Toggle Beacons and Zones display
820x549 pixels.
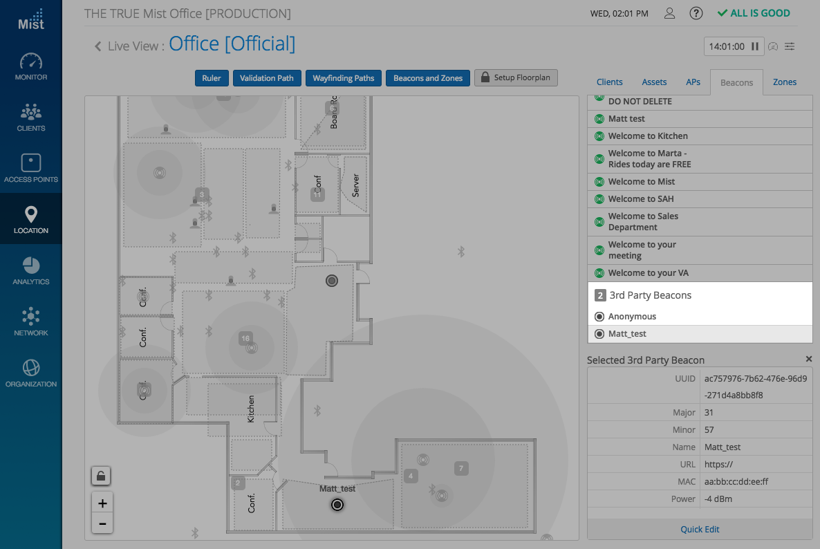[x=428, y=78]
